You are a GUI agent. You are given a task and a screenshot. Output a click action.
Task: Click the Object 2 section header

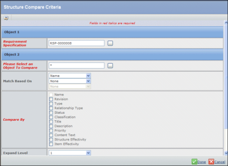112,54
